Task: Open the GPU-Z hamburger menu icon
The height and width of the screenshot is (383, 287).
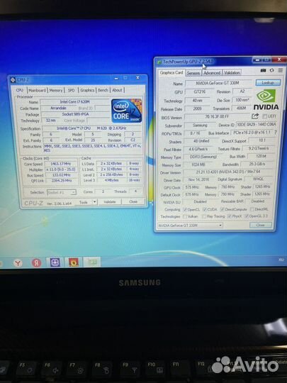Action: tap(281, 70)
